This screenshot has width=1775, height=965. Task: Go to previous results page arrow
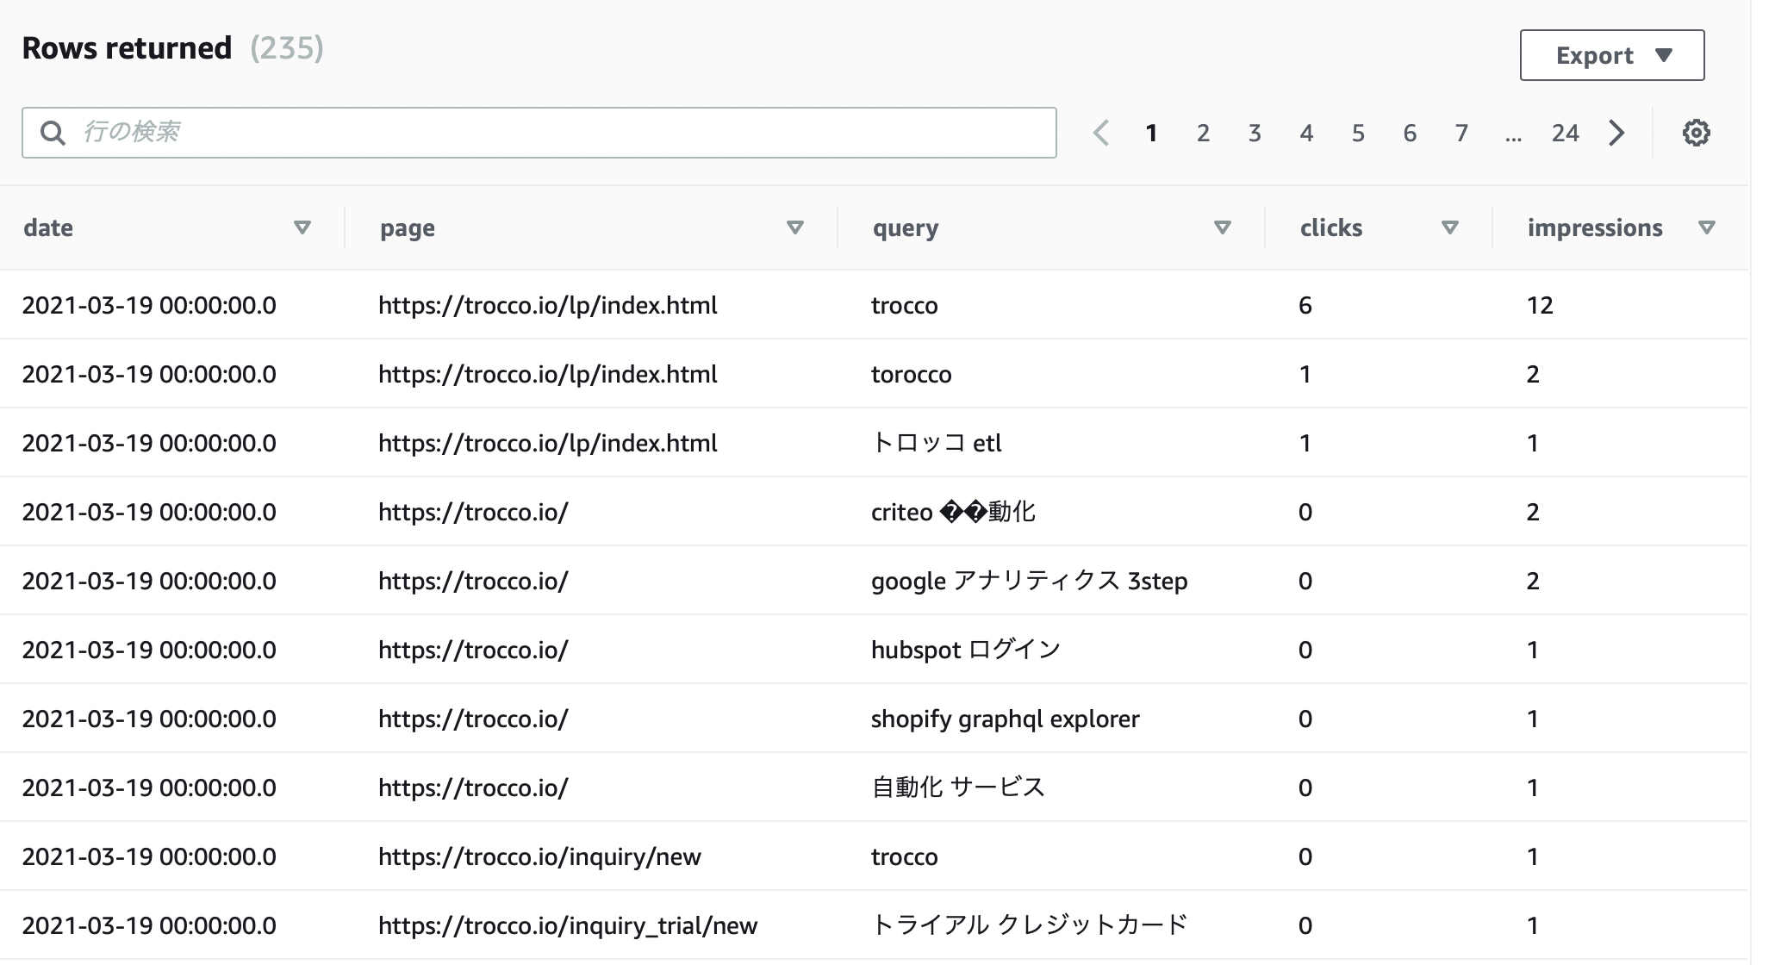tap(1101, 133)
